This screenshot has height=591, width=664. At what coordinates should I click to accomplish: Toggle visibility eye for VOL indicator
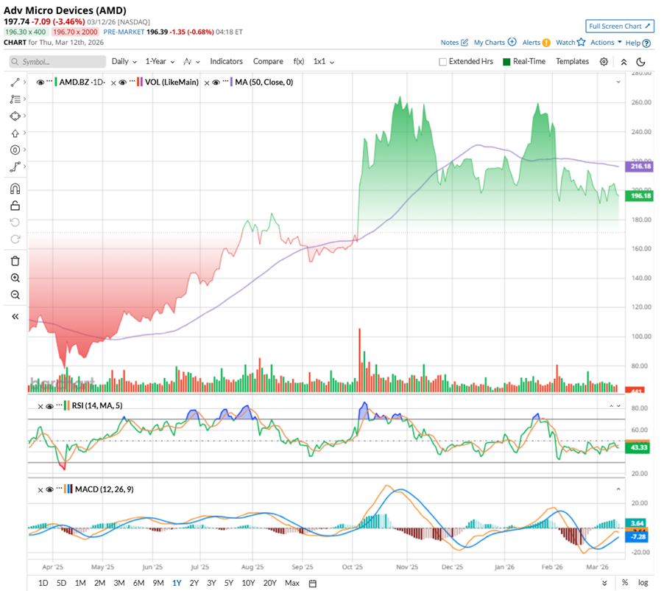coord(123,83)
